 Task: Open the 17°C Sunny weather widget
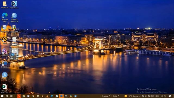tap(131, 96)
